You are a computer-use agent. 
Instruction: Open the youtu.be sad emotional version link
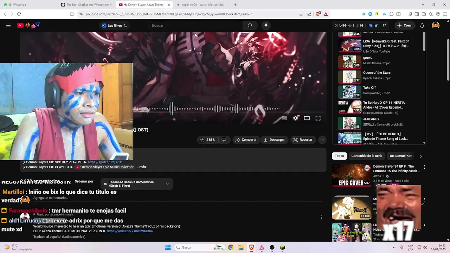(x=130, y=231)
